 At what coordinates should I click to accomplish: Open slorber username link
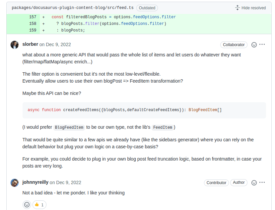(x=30, y=44)
